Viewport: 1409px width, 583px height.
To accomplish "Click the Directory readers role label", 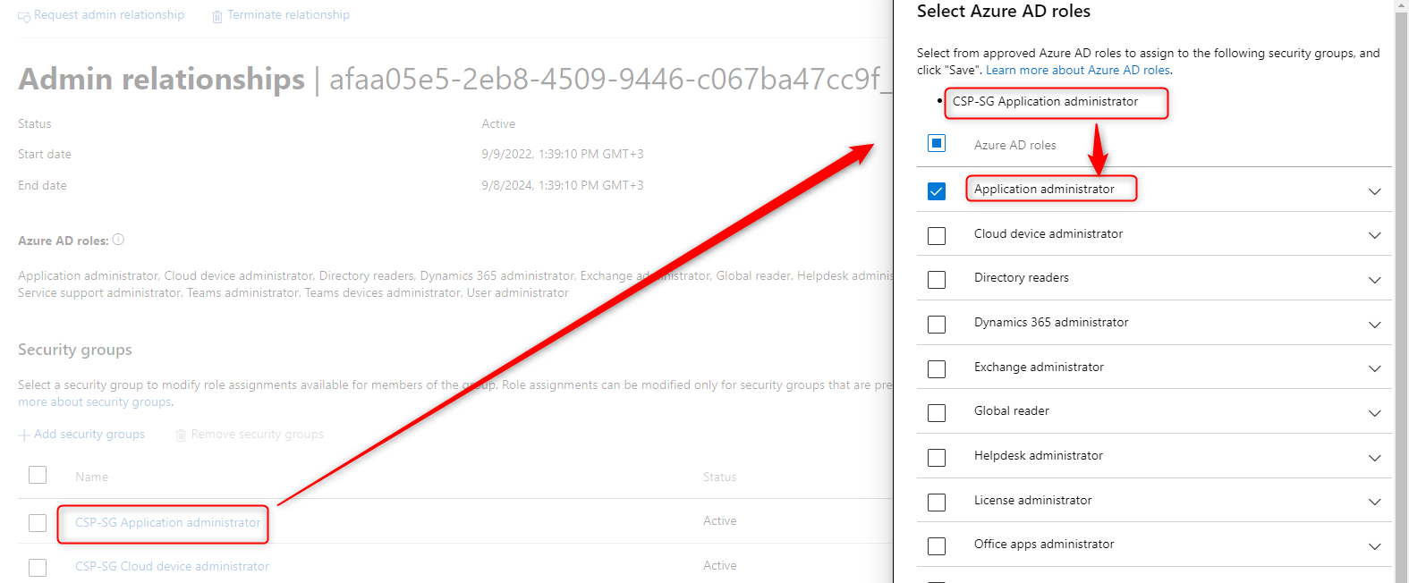I will (1022, 277).
